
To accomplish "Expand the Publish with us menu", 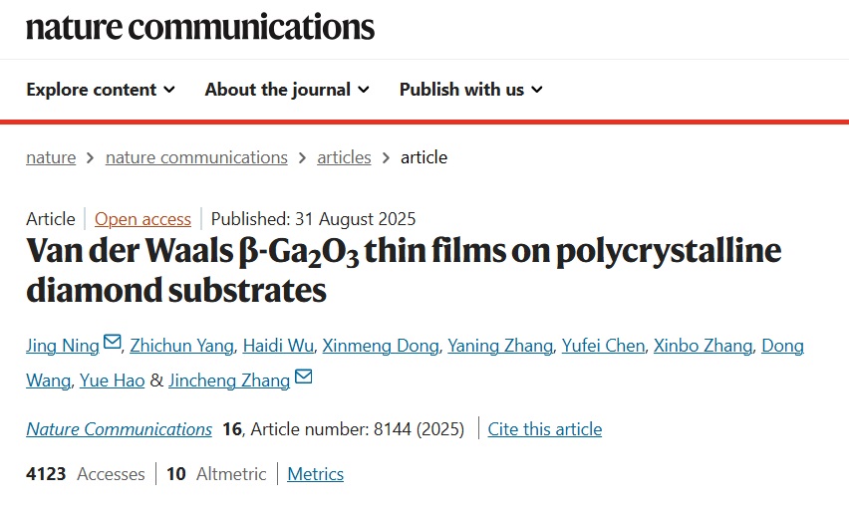I will point(470,90).
